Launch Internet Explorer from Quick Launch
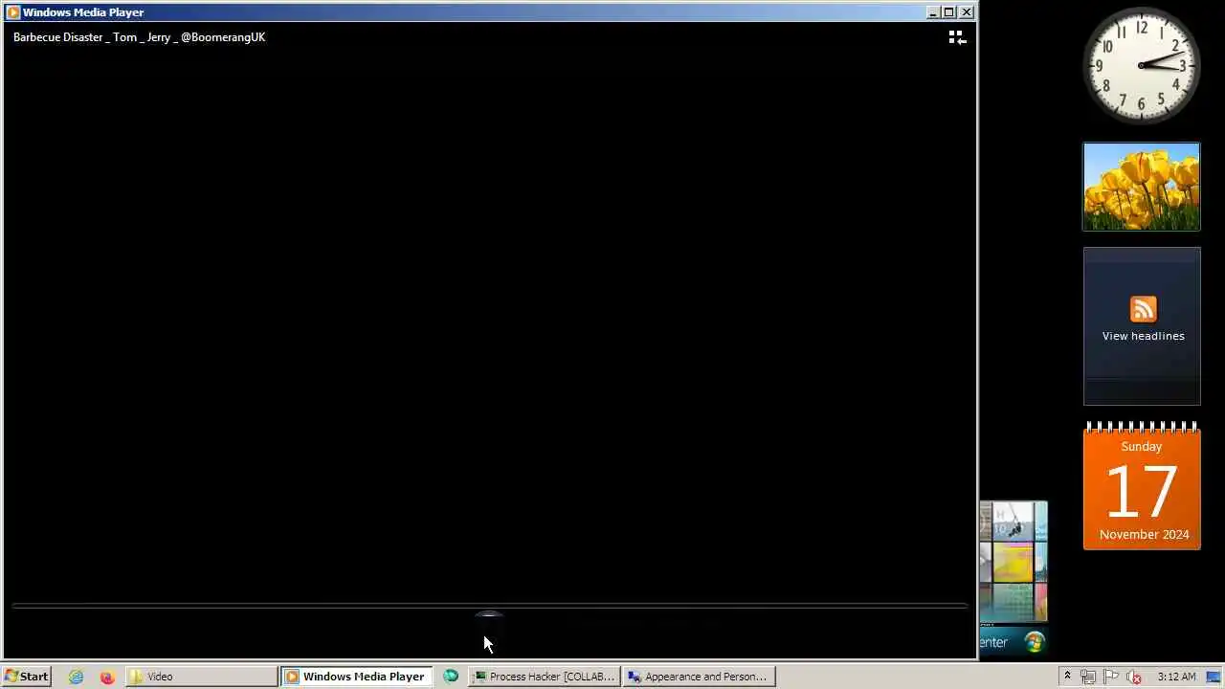This screenshot has height=689, width=1225. [76, 677]
